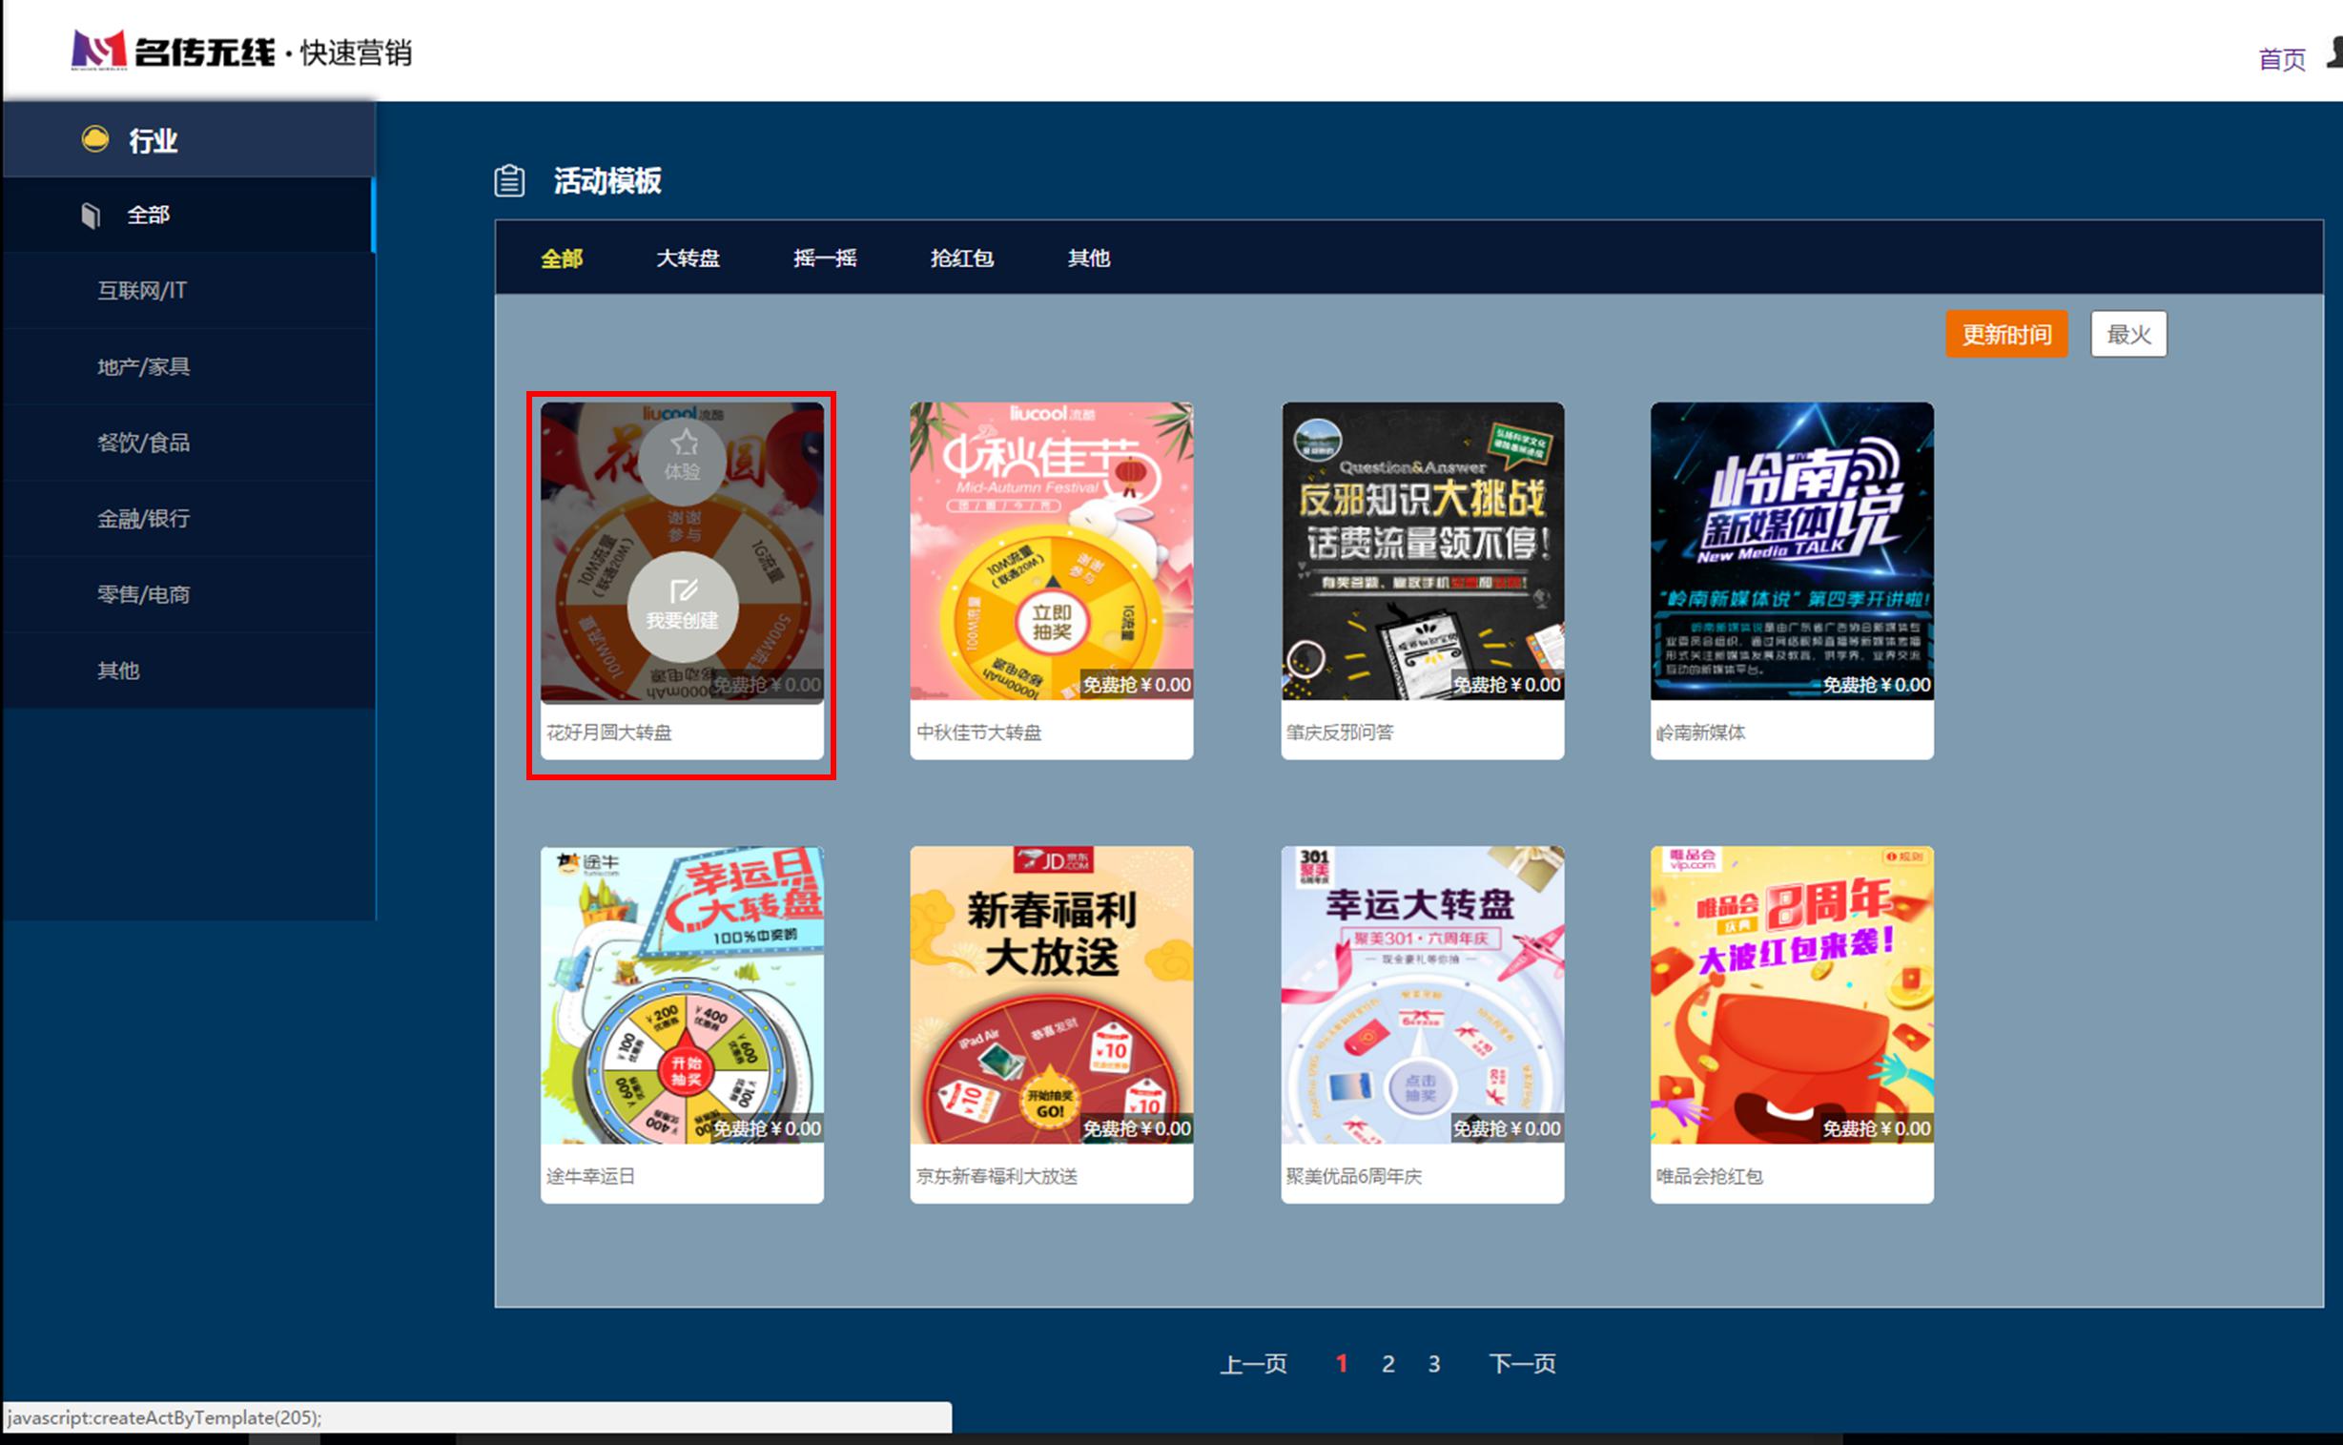Click the clipboard icon next to 活动模板
2343x1445 pixels.
tap(509, 180)
